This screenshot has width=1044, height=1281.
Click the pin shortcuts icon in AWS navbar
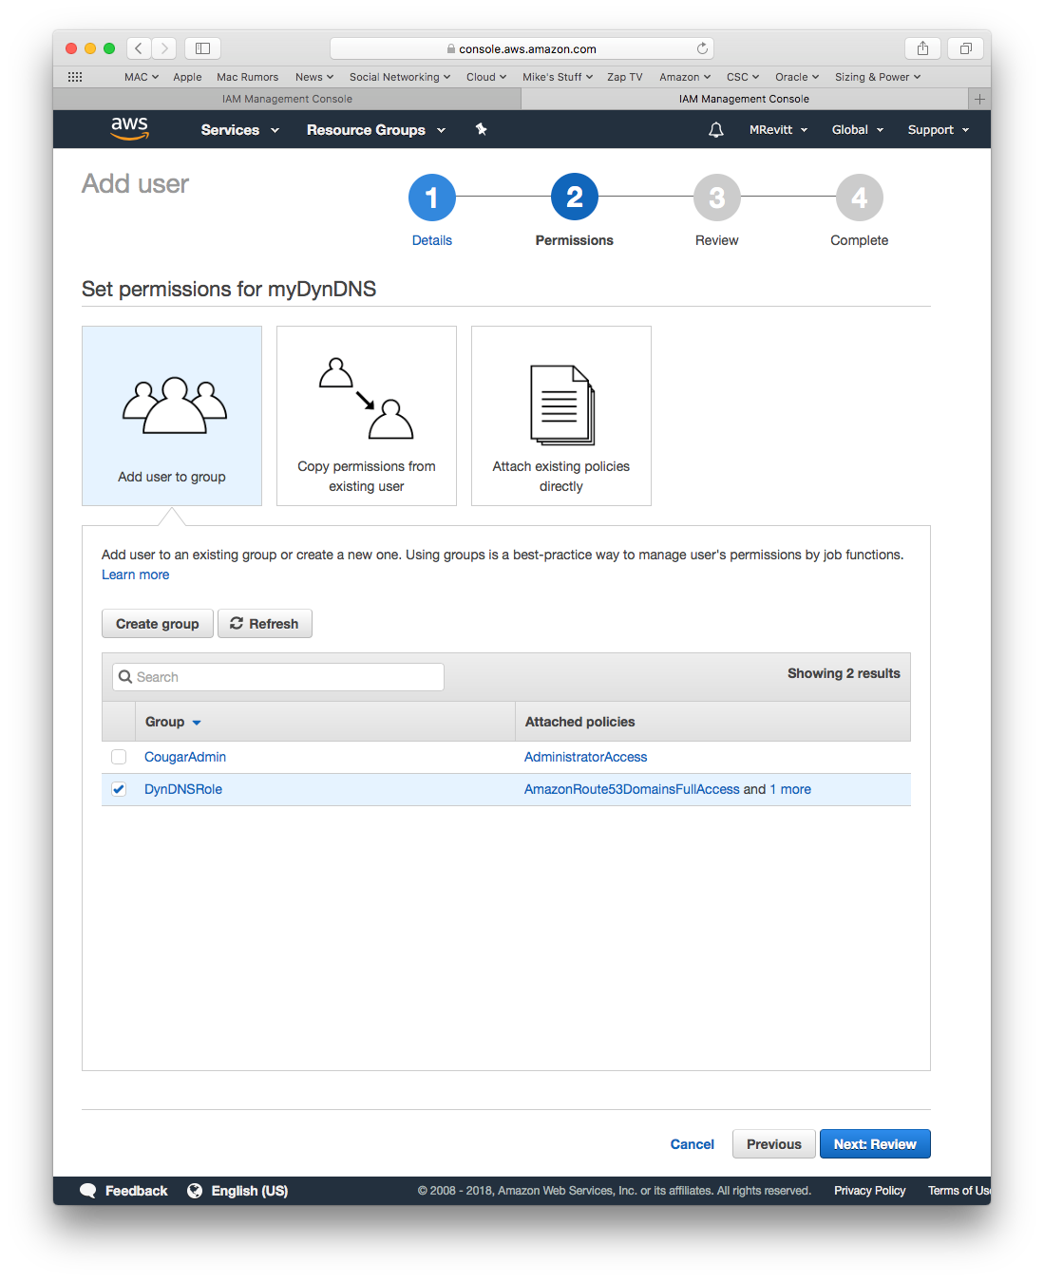point(482,129)
